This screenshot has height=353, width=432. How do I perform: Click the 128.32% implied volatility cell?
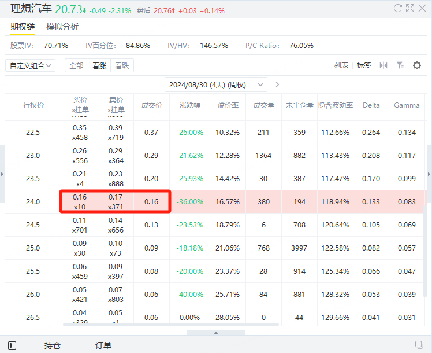336,295
